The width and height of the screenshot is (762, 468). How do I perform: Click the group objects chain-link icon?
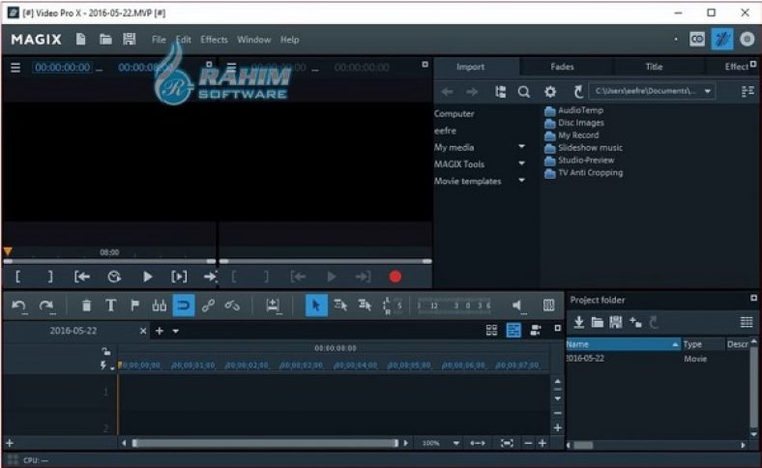[208, 306]
